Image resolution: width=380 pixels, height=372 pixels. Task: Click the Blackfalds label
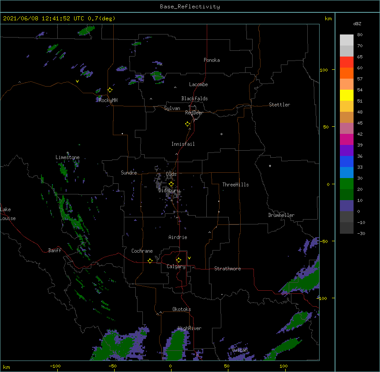pyautogui.click(x=194, y=99)
